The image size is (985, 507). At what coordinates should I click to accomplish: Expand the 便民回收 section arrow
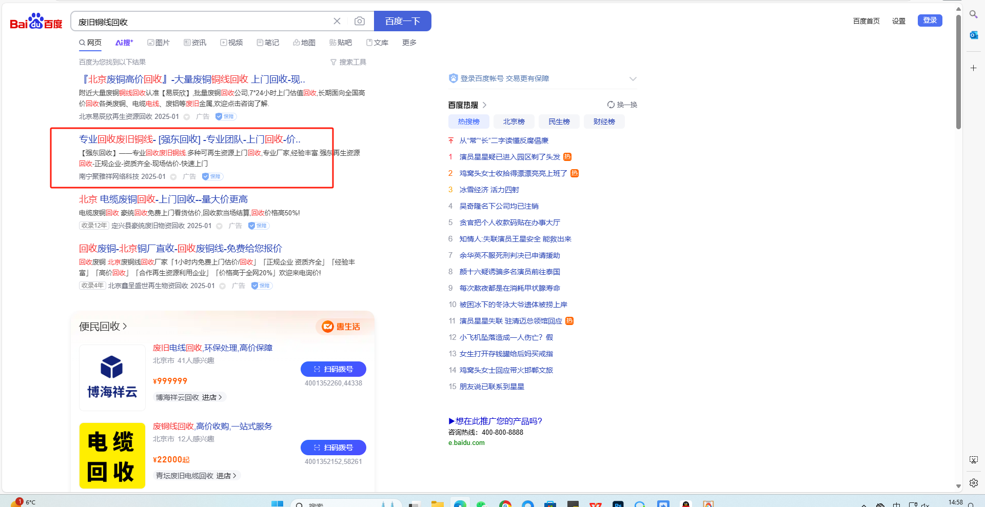[x=125, y=327]
